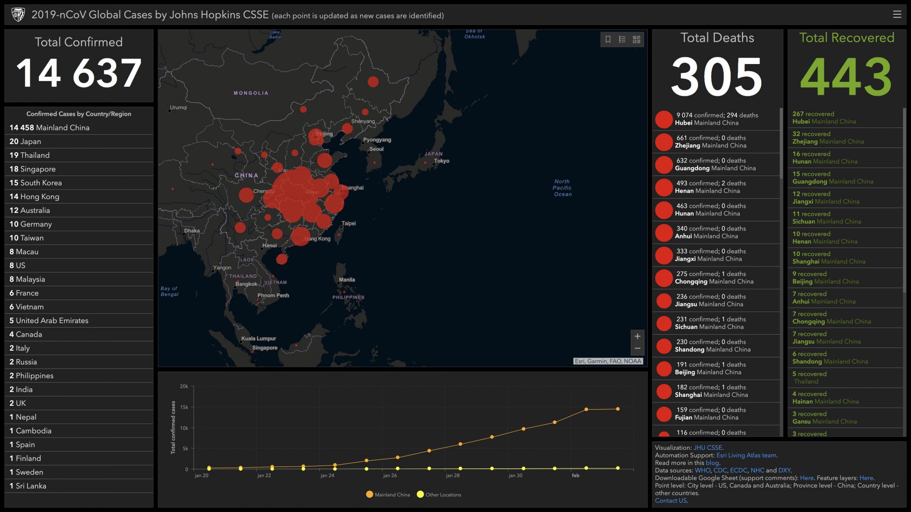Click the red circle beside Hubei deaths entry
Image resolution: width=911 pixels, height=512 pixels.
coord(664,119)
